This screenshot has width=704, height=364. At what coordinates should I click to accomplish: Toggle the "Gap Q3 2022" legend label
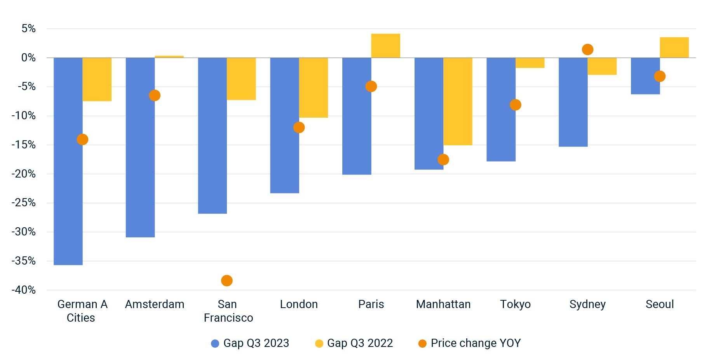[x=360, y=343]
